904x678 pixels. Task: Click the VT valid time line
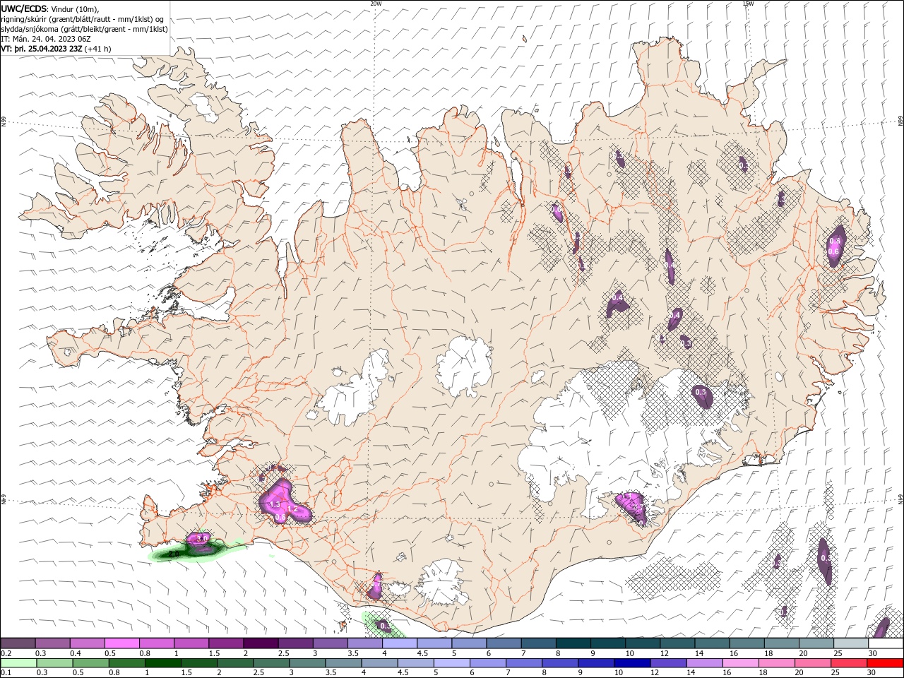[56, 49]
